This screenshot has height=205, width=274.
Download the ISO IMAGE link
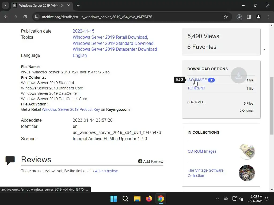pos(197,80)
